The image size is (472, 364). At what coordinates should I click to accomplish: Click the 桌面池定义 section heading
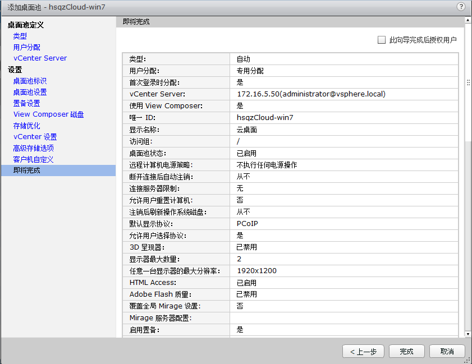(x=26, y=25)
